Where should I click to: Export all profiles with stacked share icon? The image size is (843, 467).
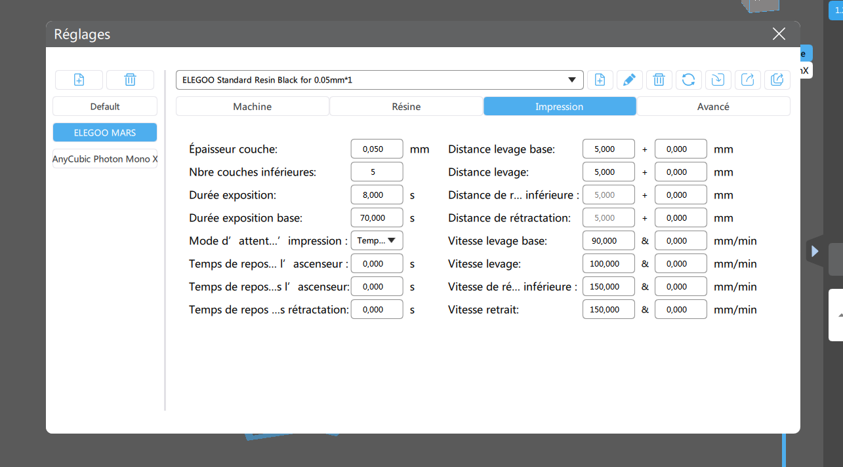tap(777, 80)
